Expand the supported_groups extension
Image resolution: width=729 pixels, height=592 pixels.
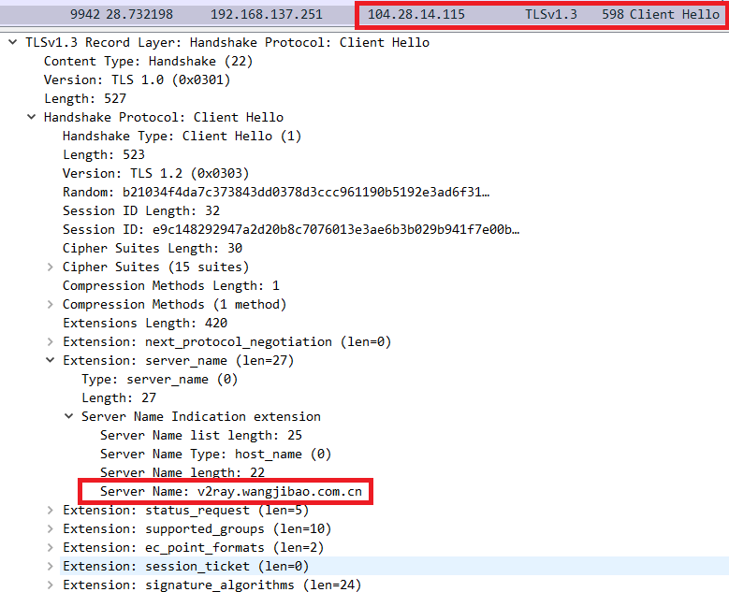point(51,528)
